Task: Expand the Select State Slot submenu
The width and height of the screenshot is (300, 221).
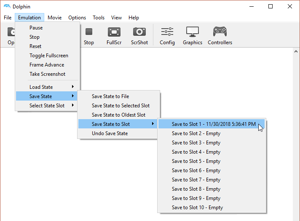Action: [47, 106]
